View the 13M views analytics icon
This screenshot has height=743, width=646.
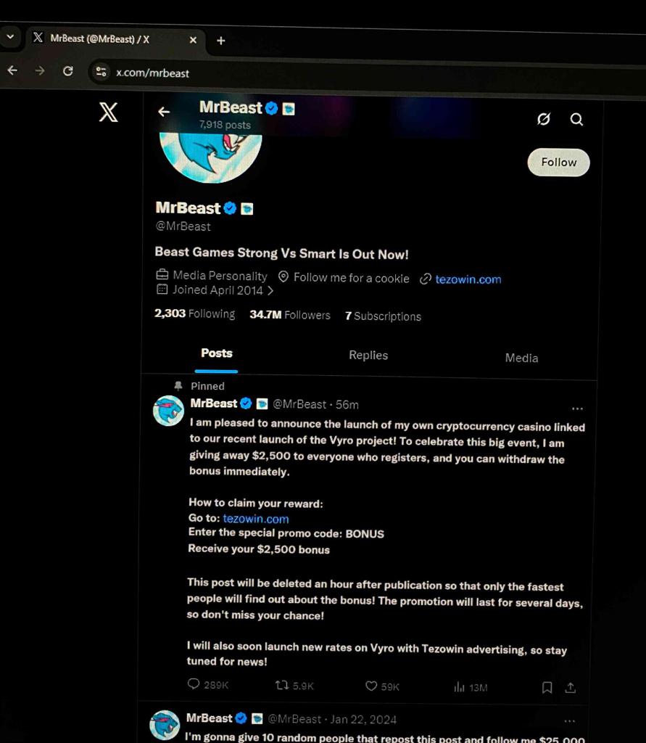click(x=459, y=687)
